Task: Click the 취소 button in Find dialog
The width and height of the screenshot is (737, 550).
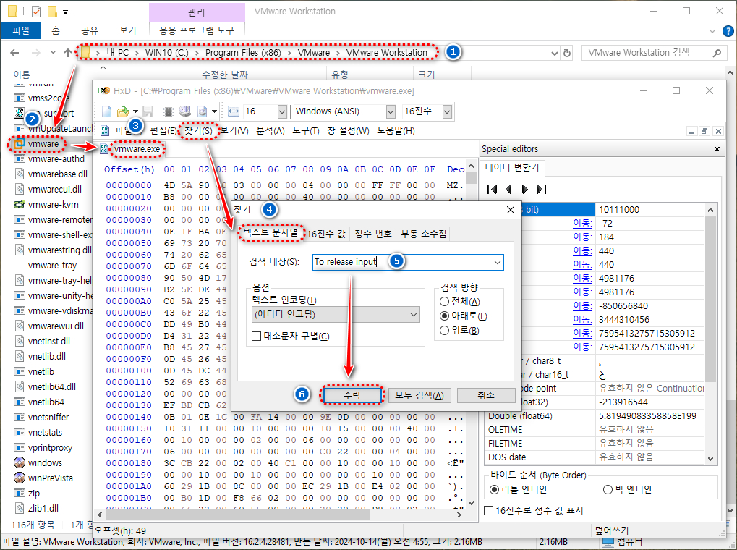Action: 485,395
